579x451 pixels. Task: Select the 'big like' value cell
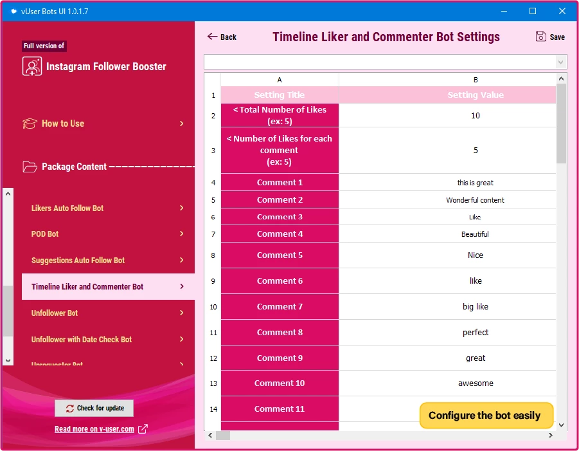(x=447, y=307)
